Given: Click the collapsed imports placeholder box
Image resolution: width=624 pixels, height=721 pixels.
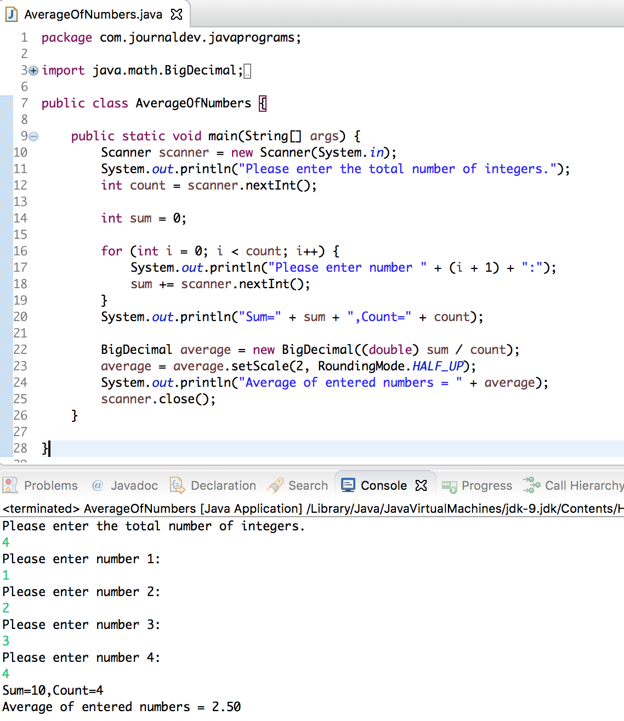Looking at the screenshot, I should (x=247, y=71).
